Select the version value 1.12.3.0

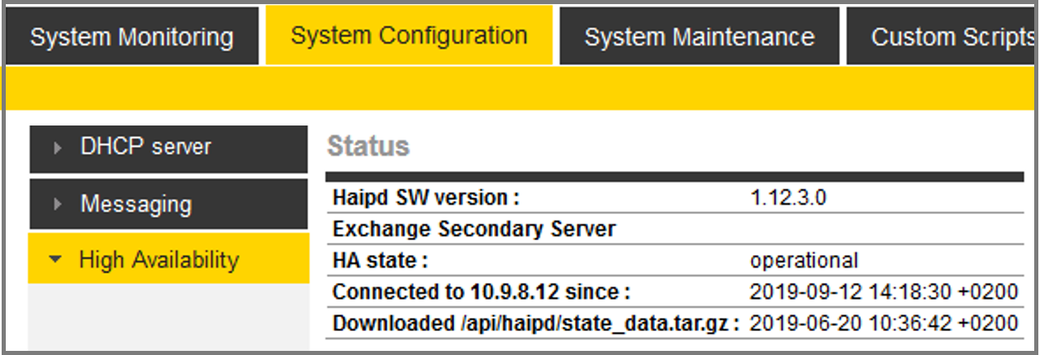[x=787, y=198]
